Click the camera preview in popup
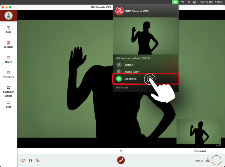Image resolution: width=225 pixels, height=167 pixels. tap(146, 36)
